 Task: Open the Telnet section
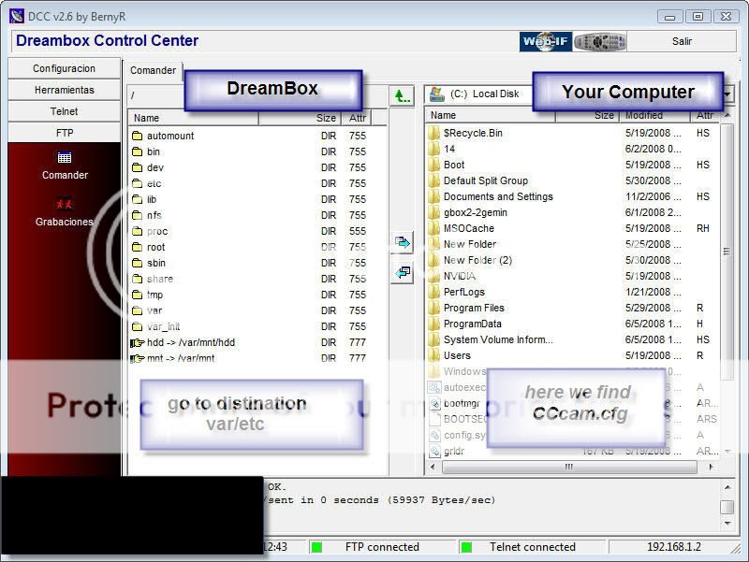[65, 111]
